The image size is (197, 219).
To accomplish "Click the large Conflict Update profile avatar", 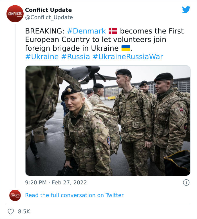I will tap(15, 14).
